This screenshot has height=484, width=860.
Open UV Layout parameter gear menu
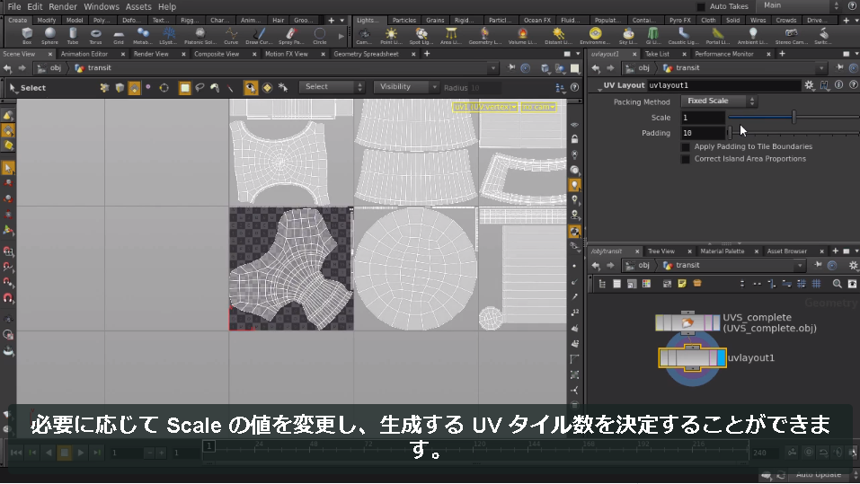(809, 85)
